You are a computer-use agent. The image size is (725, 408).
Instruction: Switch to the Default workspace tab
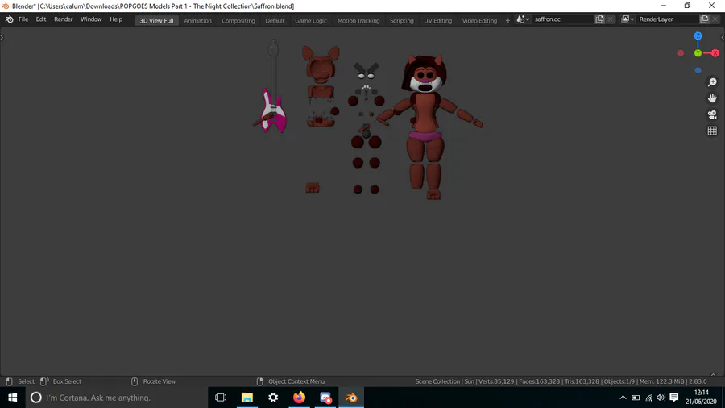coord(275,20)
